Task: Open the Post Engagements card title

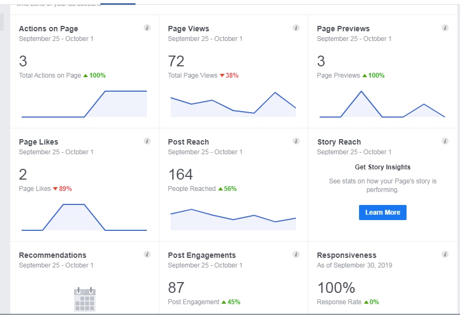Action: tap(202, 255)
